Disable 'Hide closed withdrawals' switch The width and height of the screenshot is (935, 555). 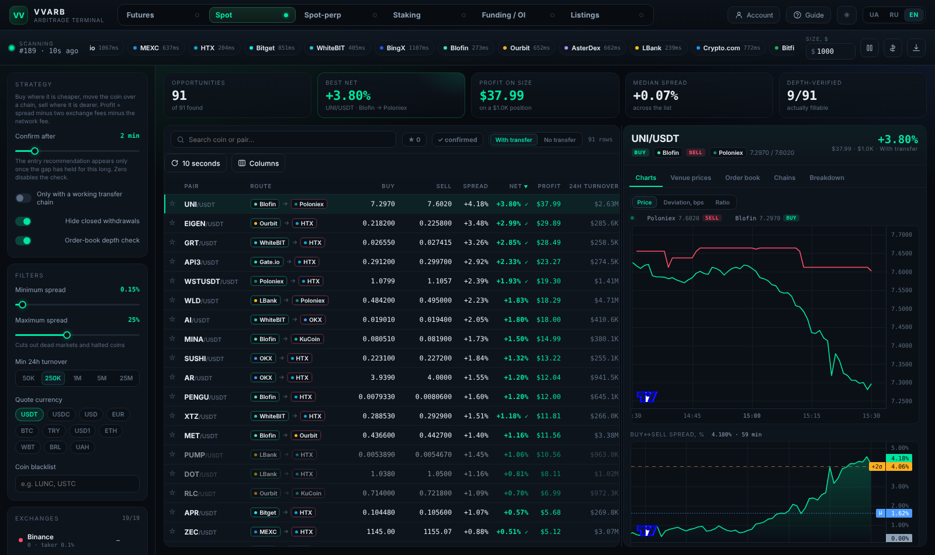(x=23, y=221)
